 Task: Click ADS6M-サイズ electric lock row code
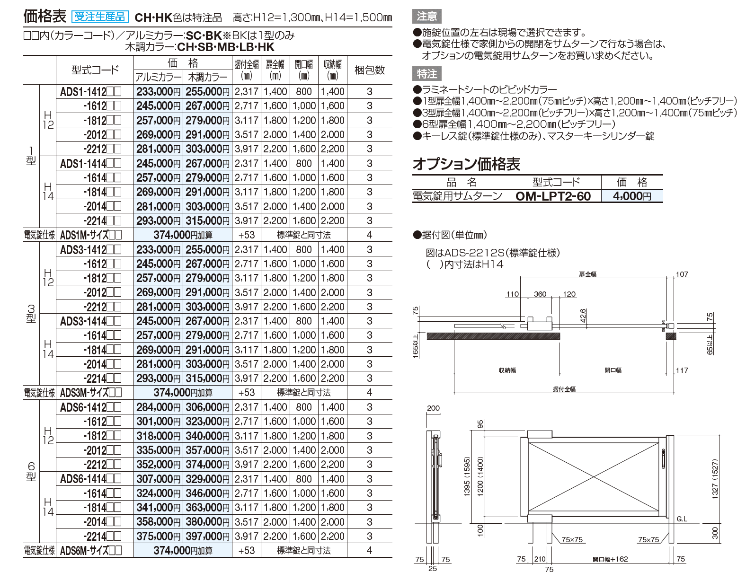pos(90,551)
